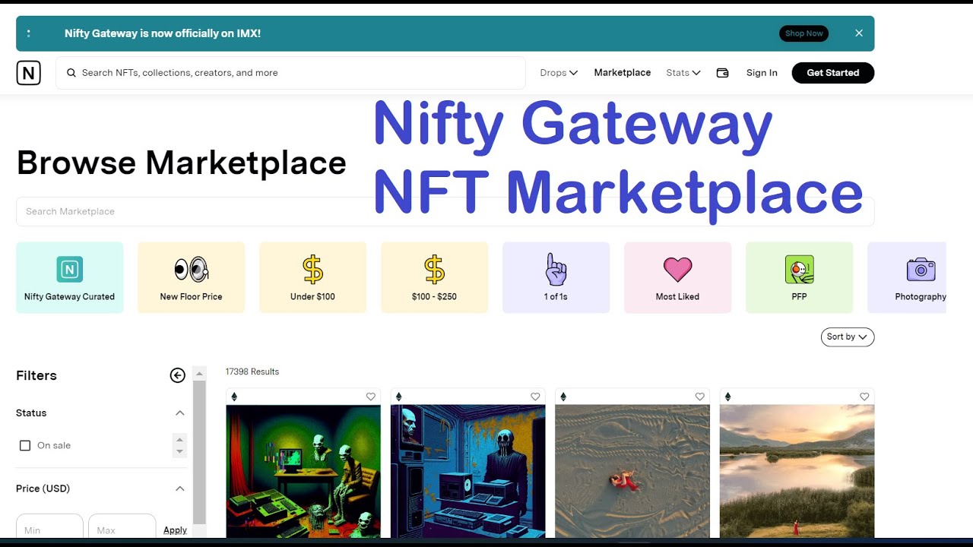This screenshot has width=973, height=547.
Task: Open the Sort by dropdown
Action: click(x=848, y=337)
